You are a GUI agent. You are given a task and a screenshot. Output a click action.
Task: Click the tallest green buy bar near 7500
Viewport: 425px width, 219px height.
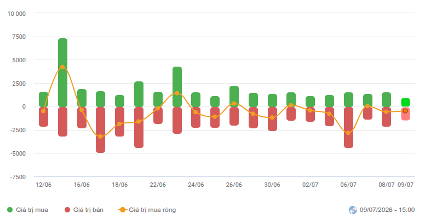62,73
